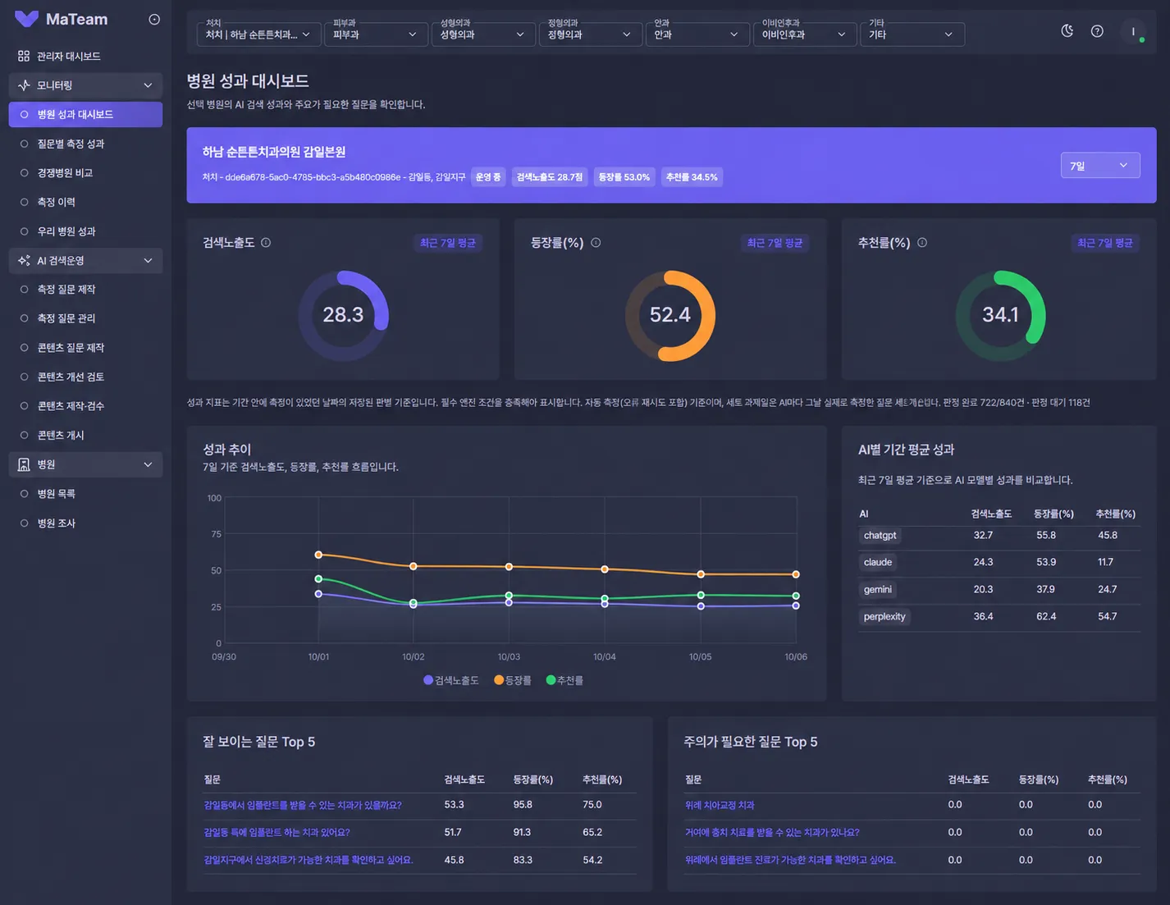Open the 성형외과 dropdown
Screen dimensions: 1170x905
tap(482, 34)
